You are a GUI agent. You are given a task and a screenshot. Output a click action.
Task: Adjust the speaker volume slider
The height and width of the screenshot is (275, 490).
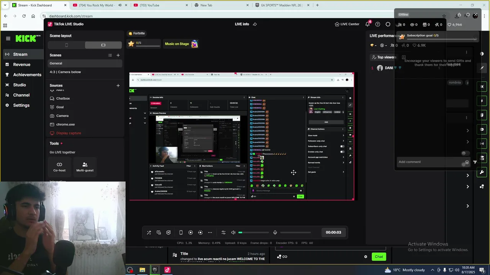[x=253, y=233]
